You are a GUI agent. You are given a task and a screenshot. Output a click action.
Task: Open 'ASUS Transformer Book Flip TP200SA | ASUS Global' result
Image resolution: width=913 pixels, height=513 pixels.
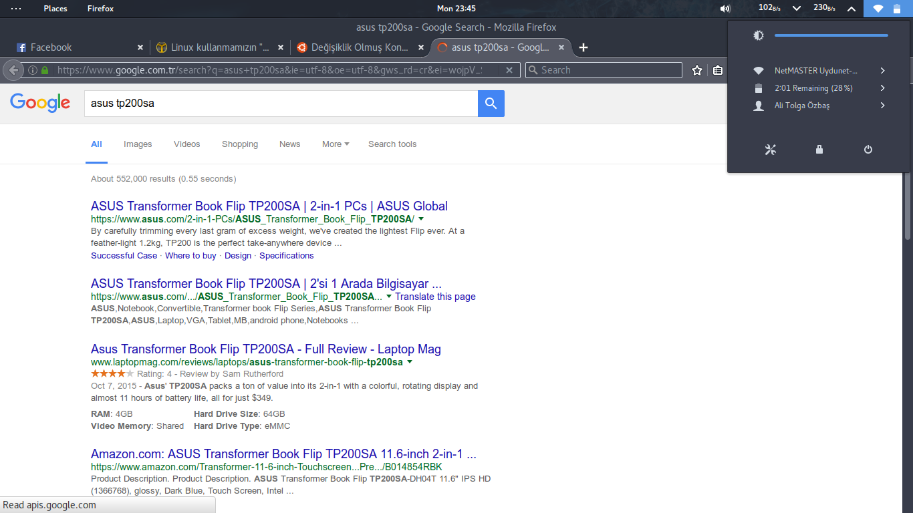(x=269, y=206)
